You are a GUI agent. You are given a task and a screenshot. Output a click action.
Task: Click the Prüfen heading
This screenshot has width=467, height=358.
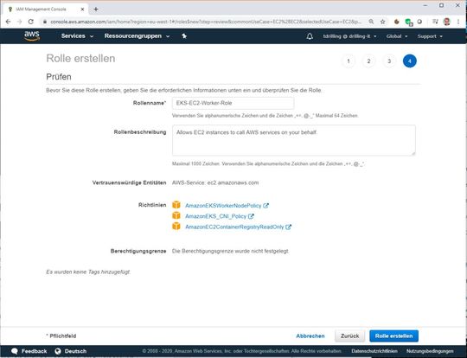(x=59, y=77)
